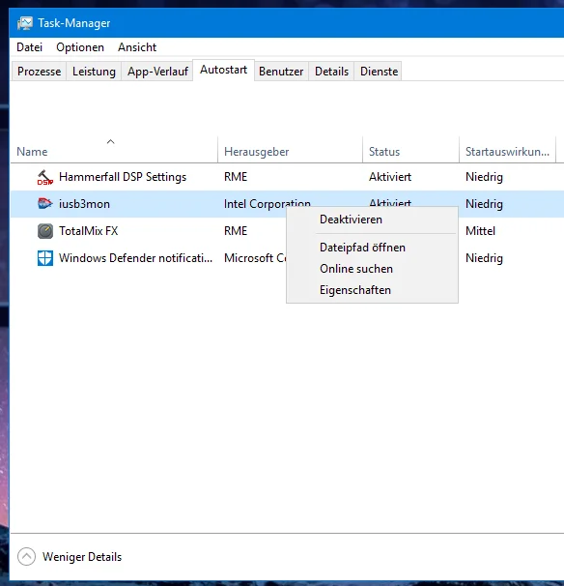Click the Hammerfall DSP Settings hammer icon

(x=45, y=177)
